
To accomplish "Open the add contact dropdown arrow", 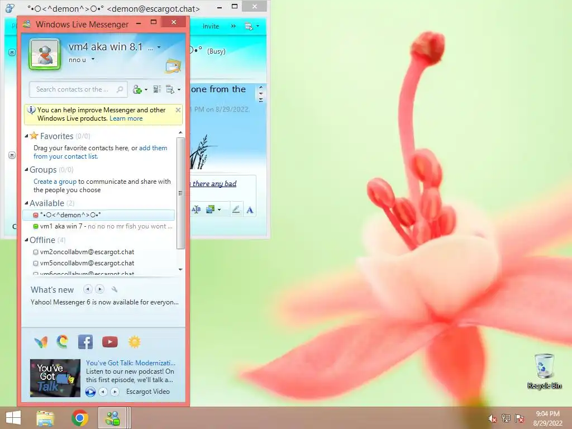I will pyautogui.click(x=146, y=90).
